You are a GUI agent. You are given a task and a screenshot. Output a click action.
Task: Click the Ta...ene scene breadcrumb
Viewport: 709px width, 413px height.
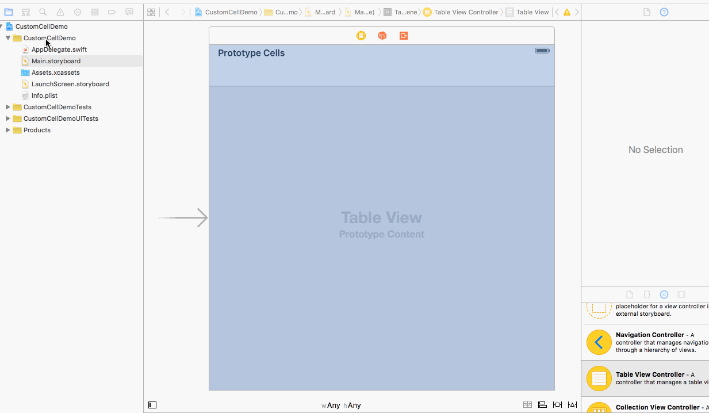coord(400,12)
